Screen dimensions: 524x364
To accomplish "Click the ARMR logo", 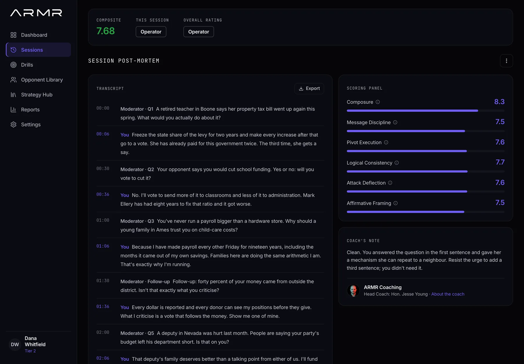I will (36, 13).
